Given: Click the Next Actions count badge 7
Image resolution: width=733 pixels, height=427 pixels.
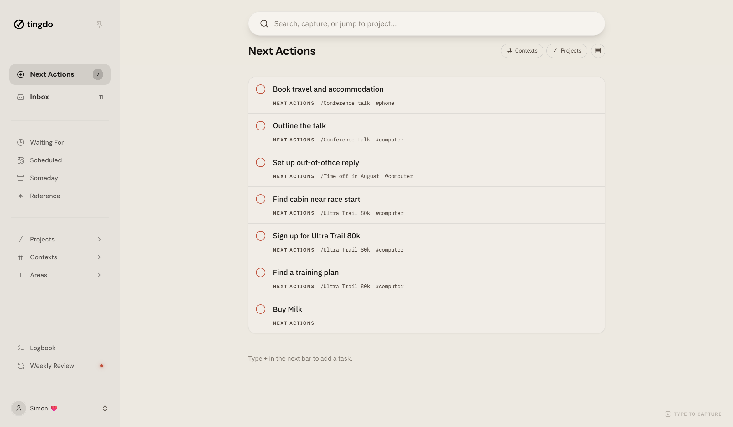Looking at the screenshot, I should point(98,74).
